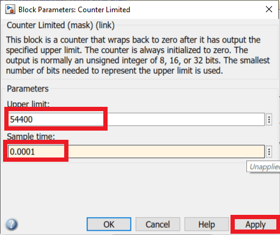Click the Parameters section heading
This screenshot has width=280, height=235.
[x=28, y=89]
